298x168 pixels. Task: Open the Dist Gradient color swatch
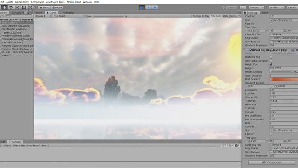tap(284, 79)
